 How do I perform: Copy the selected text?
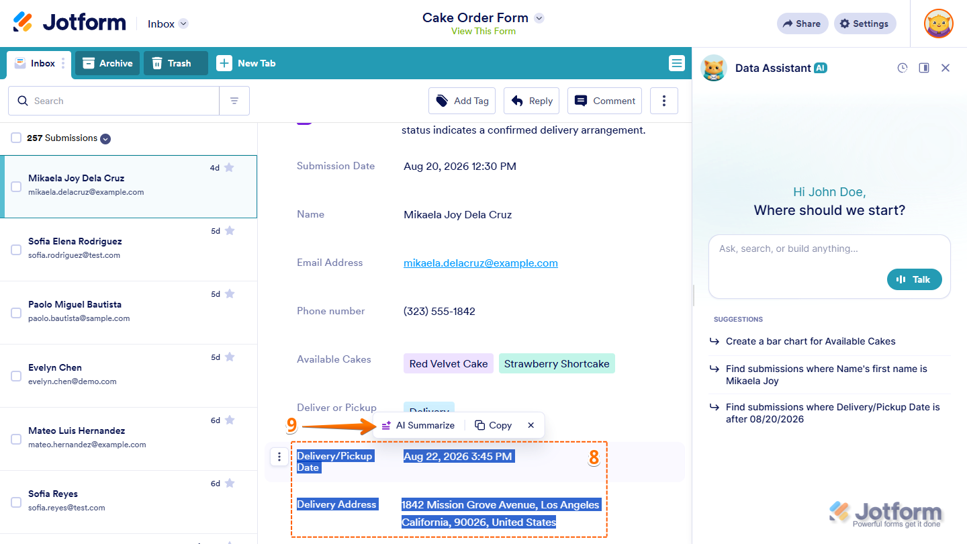pos(493,425)
